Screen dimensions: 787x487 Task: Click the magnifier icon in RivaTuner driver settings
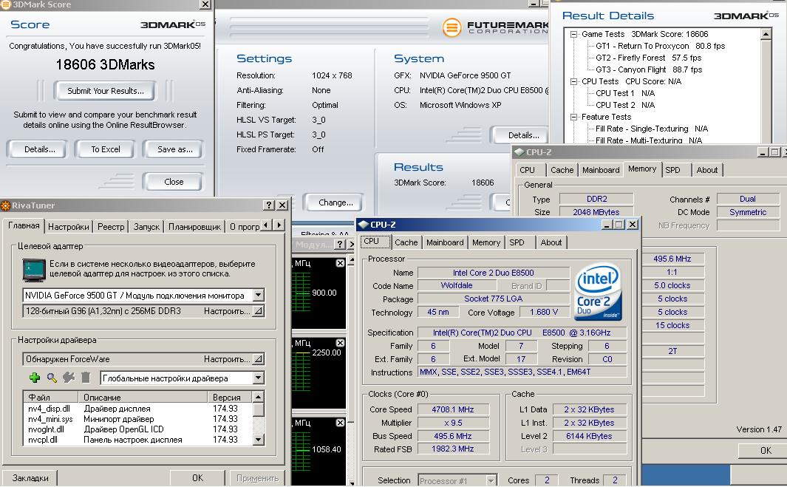point(52,378)
